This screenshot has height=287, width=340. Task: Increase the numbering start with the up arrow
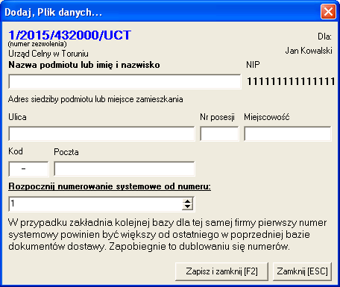point(188,201)
